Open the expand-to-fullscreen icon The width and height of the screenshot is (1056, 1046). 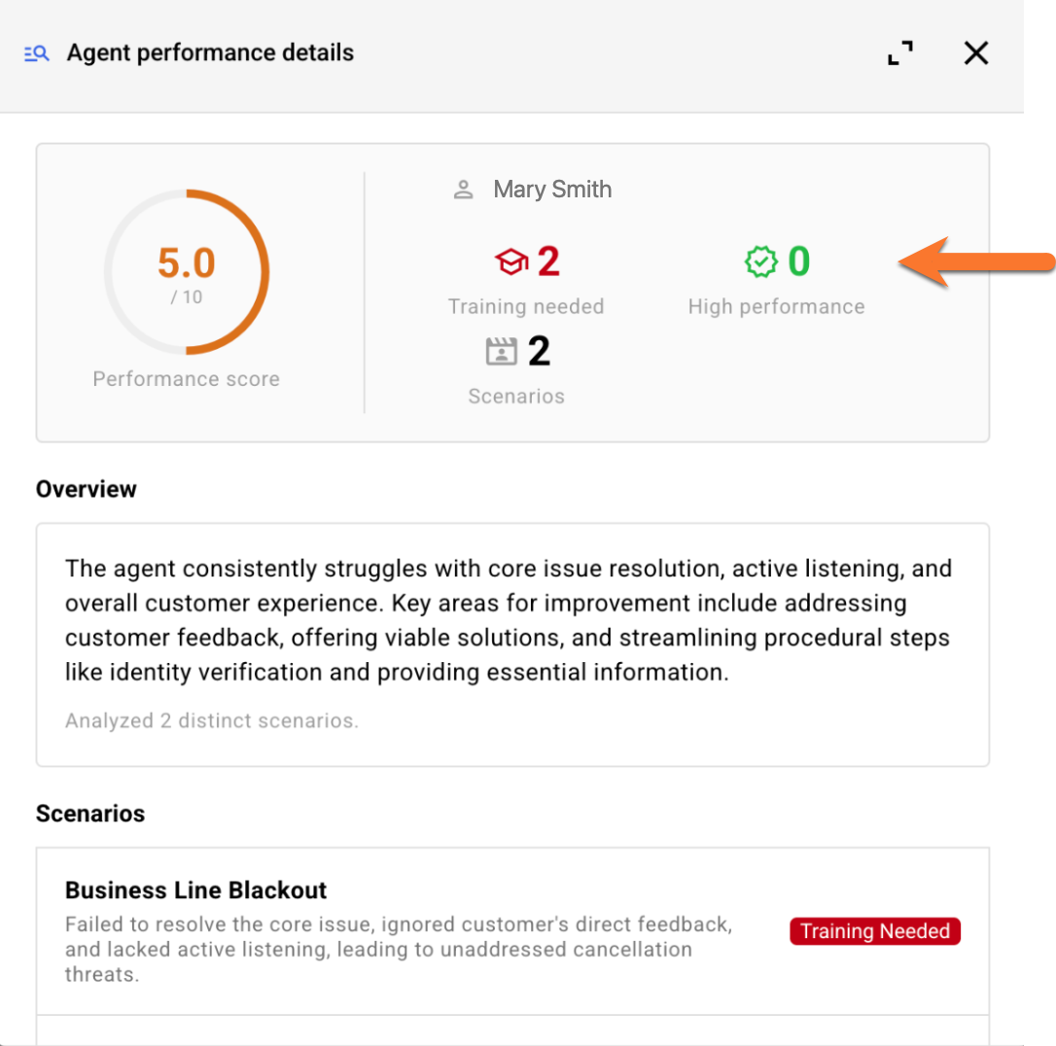(x=899, y=53)
